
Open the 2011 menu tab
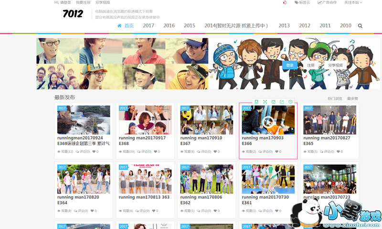pos(325,26)
